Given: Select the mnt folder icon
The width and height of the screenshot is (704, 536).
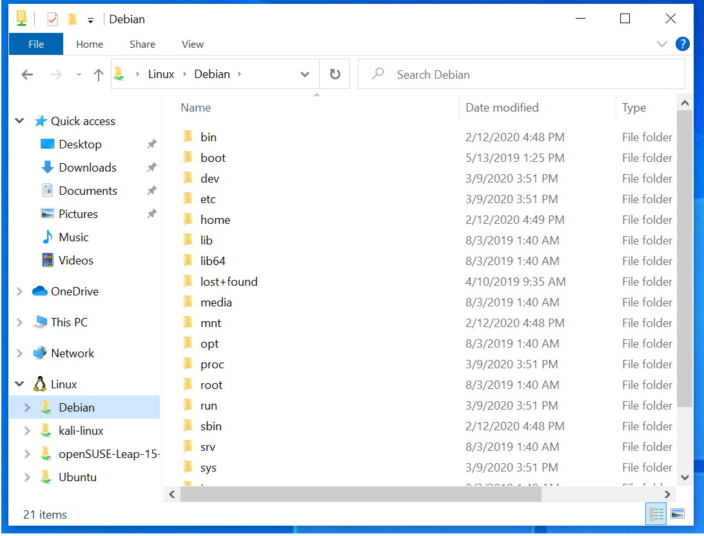Looking at the screenshot, I should coord(188,323).
